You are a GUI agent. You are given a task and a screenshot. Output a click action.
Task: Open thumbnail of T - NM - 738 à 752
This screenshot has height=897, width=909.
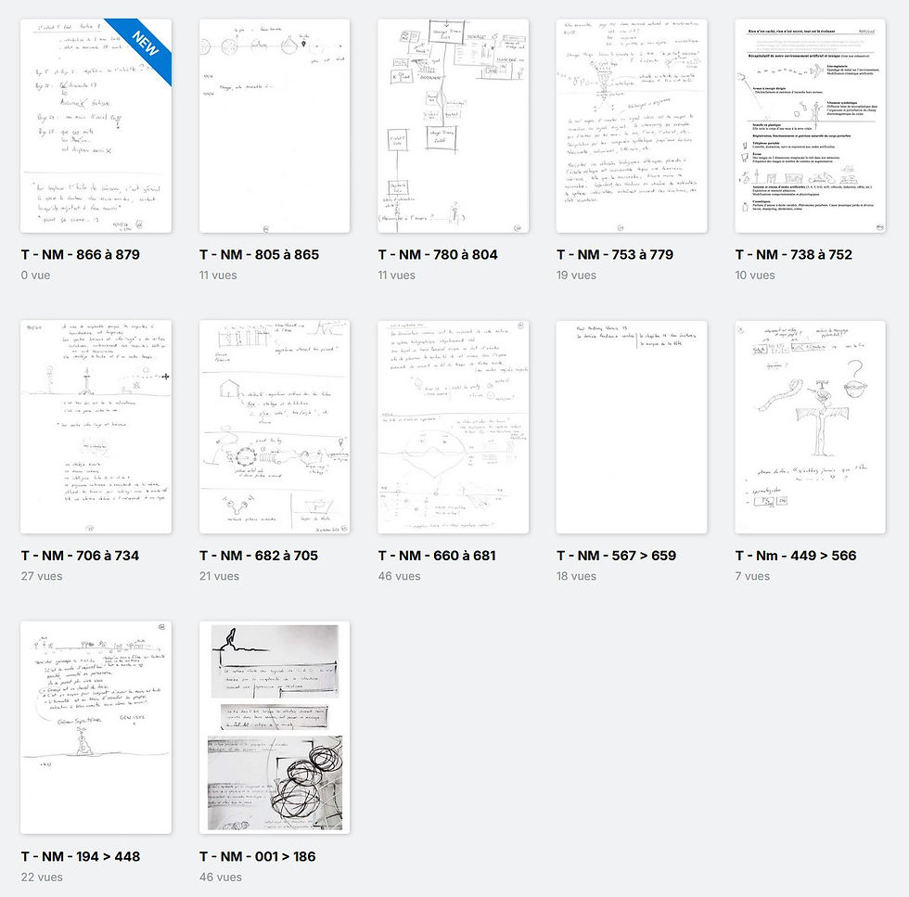811,126
